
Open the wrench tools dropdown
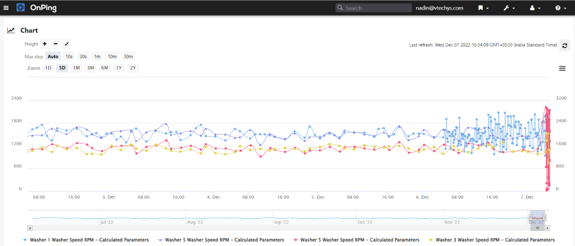(509, 8)
